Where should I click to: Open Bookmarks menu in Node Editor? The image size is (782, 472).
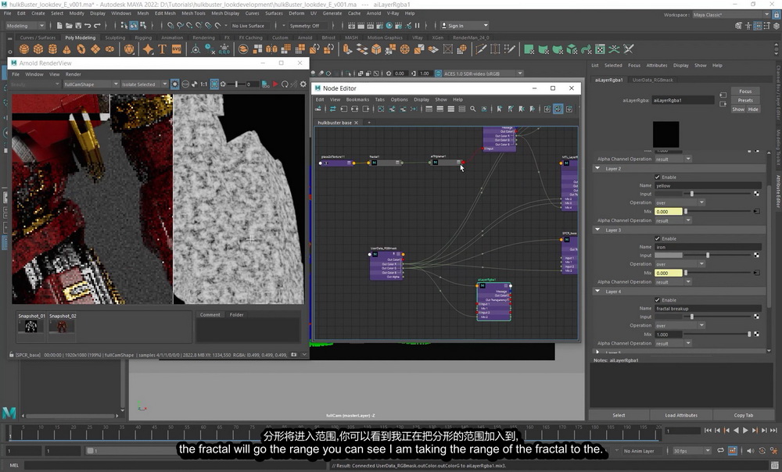pyautogui.click(x=357, y=99)
